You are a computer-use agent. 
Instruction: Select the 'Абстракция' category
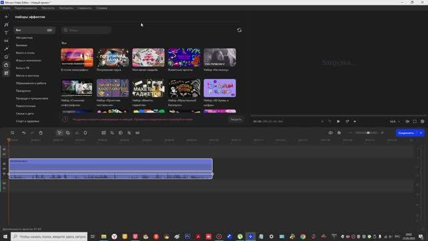click(24, 37)
